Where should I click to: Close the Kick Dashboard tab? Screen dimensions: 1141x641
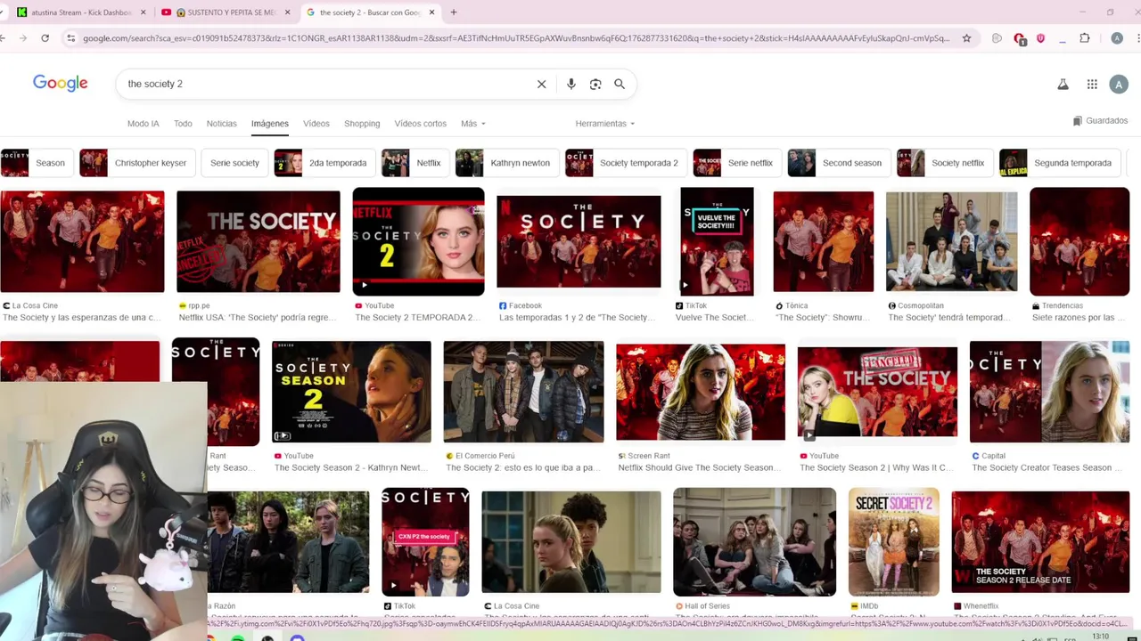click(143, 12)
